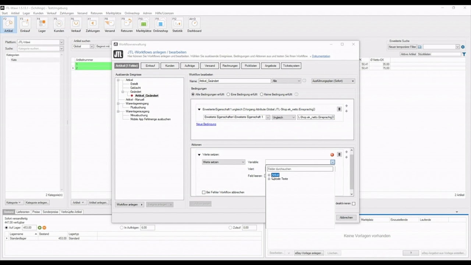Delete the Werte setzen action via trash icon
The height and width of the screenshot is (265, 471).
(x=339, y=155)
